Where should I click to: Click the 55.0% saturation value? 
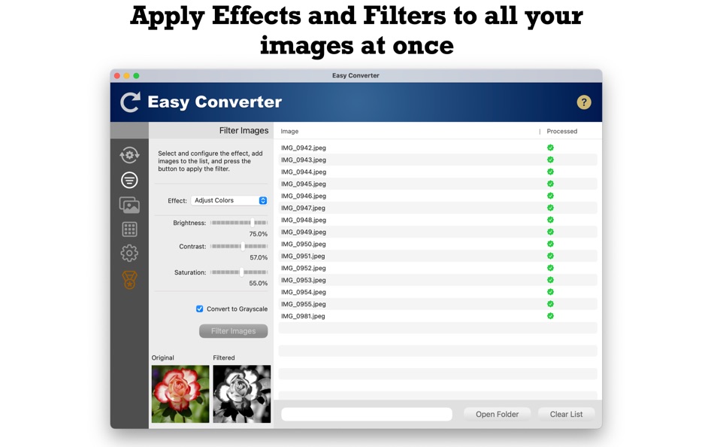[x=259, y=283]
